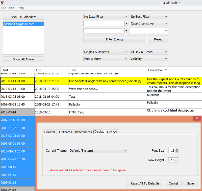The image size is (202, 191).
Task: Open the All Day & Timed dropdown
Action: (149, 52)
